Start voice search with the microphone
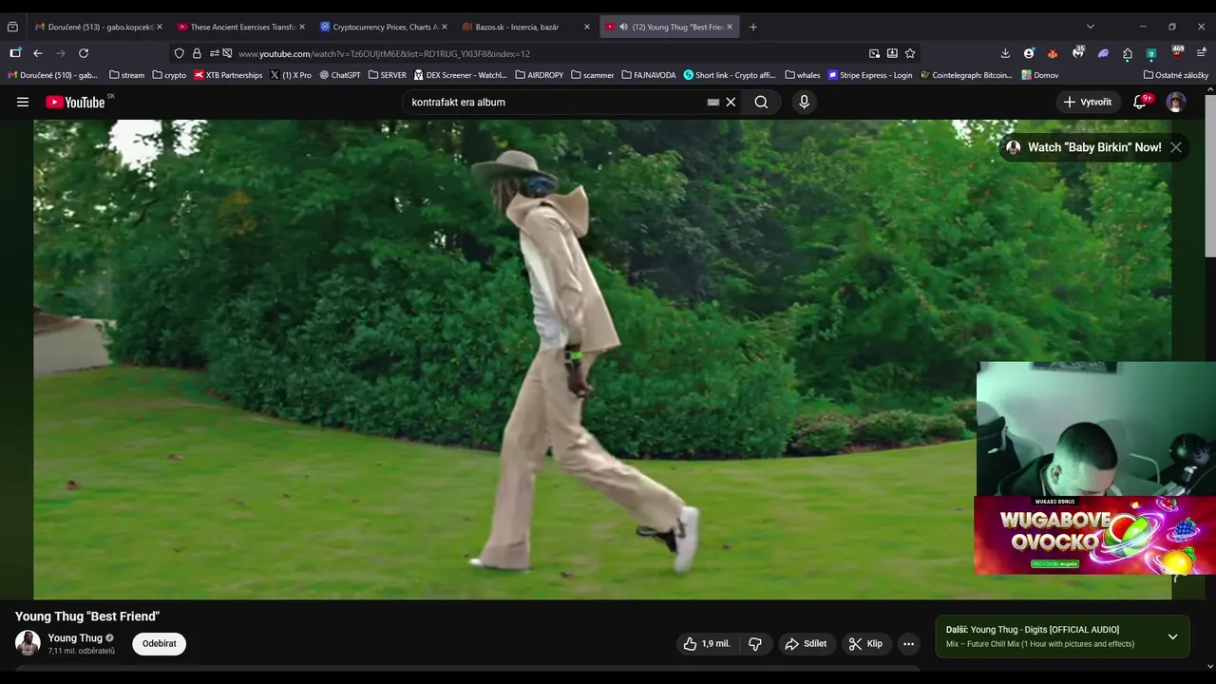The width and height of the screenshot is (1216, 684). click(804, 102)
